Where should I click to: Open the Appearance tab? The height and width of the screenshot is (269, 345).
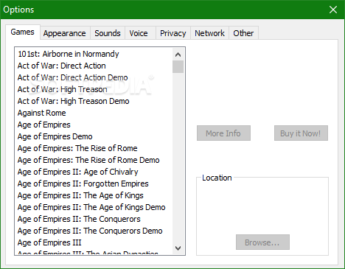pyautogui.click(x=65, y=33)
